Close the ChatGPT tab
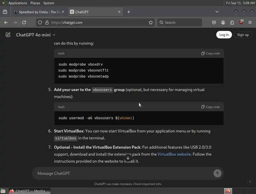This screenshot has width=256, height=194. coord(119,12)
